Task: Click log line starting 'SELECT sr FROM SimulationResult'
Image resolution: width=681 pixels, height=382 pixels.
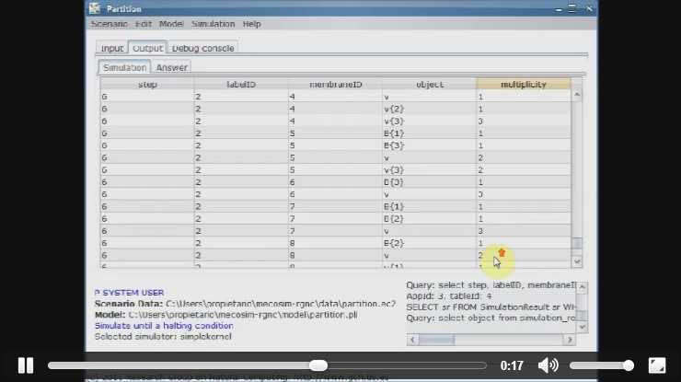Action: (x=491, y=307)
